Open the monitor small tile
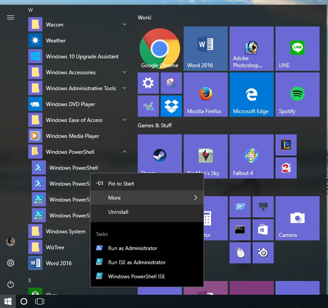The width and height of the screenshot is (328, 308). (x=263, y=207)
